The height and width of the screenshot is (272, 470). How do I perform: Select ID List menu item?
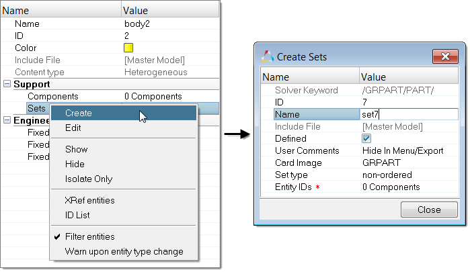click(x=77, y=215)
